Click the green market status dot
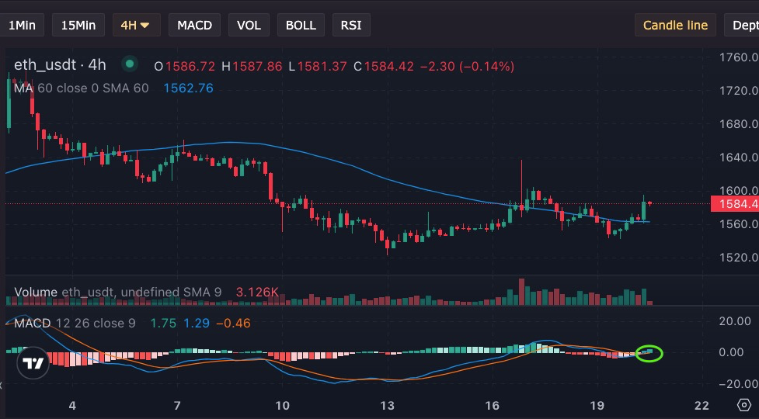The width and height of the screenshot is (759, 419). point(129,64)
